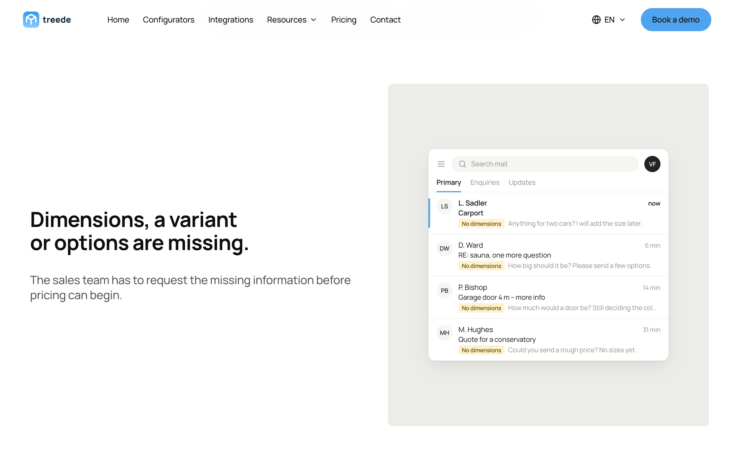739x462 pixels.
Task: Switch to the Primary mail tab
Action: [x=449, y=182]
